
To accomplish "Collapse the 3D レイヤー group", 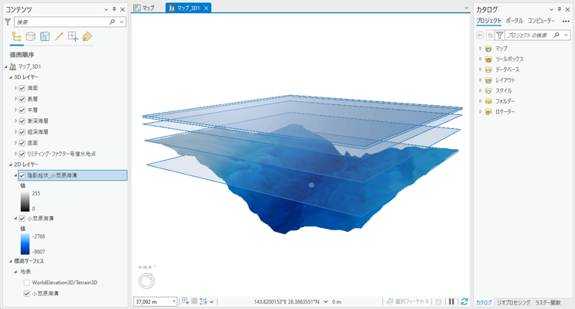I will 11,77.
